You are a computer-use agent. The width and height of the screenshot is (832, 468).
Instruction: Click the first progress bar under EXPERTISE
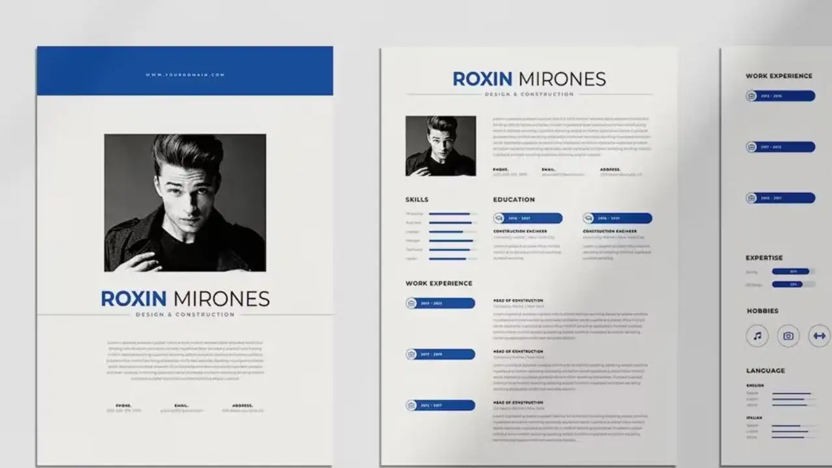(794, 271)
